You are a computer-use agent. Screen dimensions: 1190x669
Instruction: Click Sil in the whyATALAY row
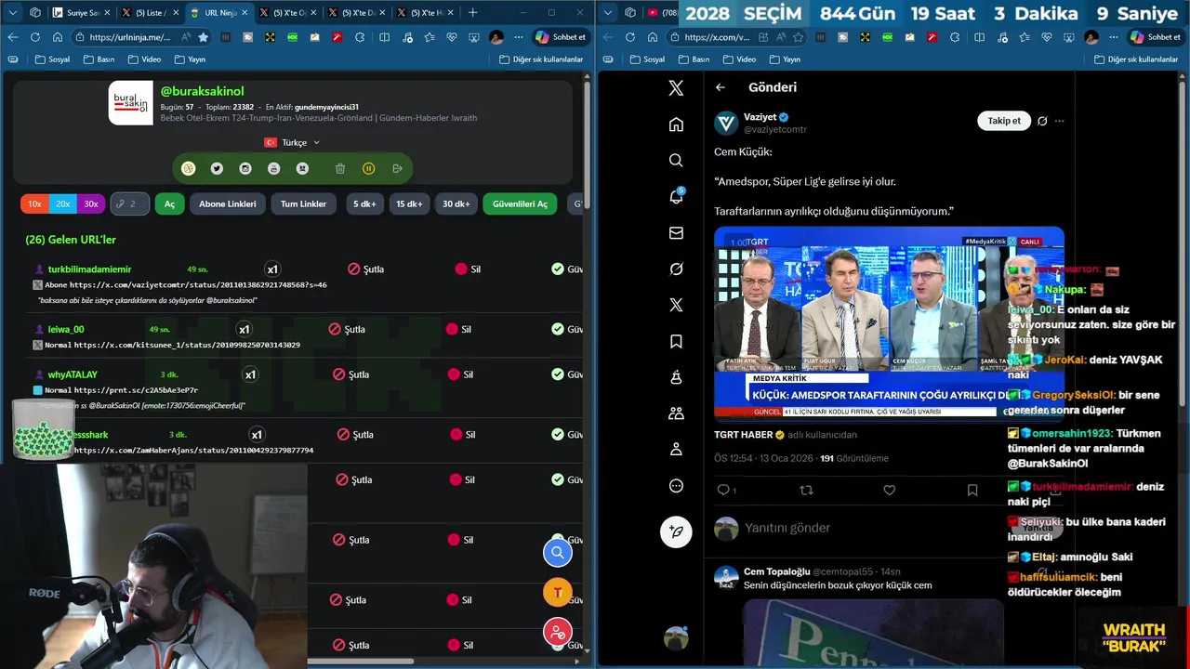460,374
